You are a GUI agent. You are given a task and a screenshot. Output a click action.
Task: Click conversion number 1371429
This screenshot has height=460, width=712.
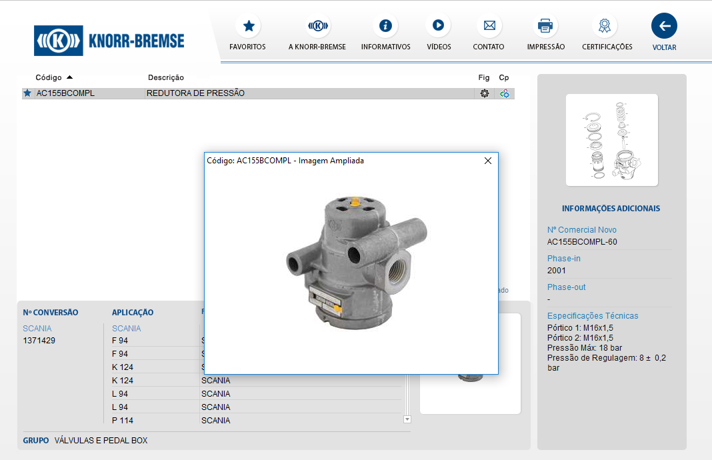(x=39, y=341)
